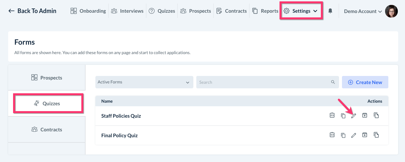Click the Staff Policies Quiz name
Viewport: 405px width, 162px height.
pyautogui.click(x=121, y=116)
